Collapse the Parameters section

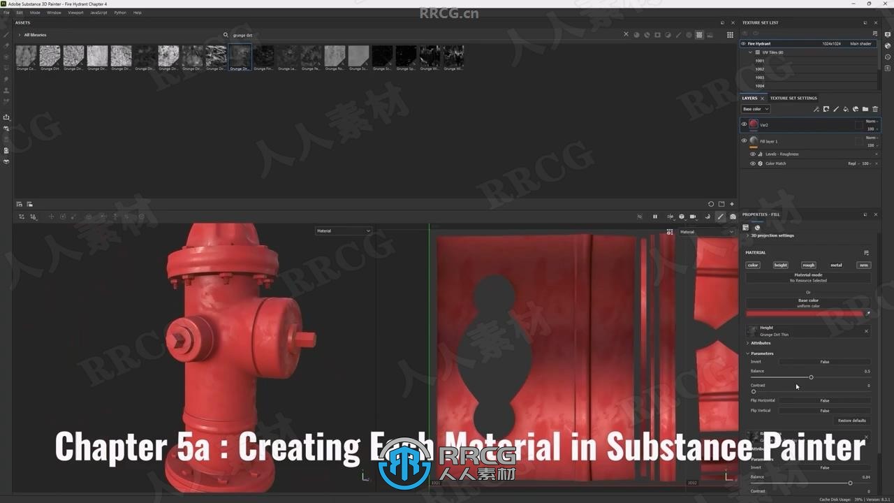click(747, 353)
